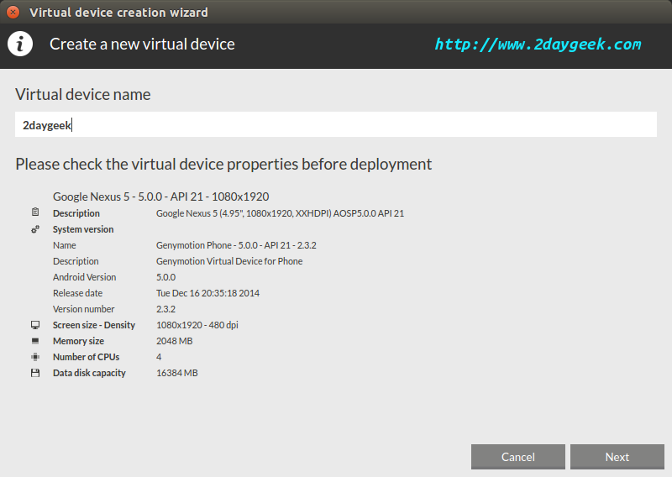
Task: Click the Release date value text
Action: click(207, 293)
